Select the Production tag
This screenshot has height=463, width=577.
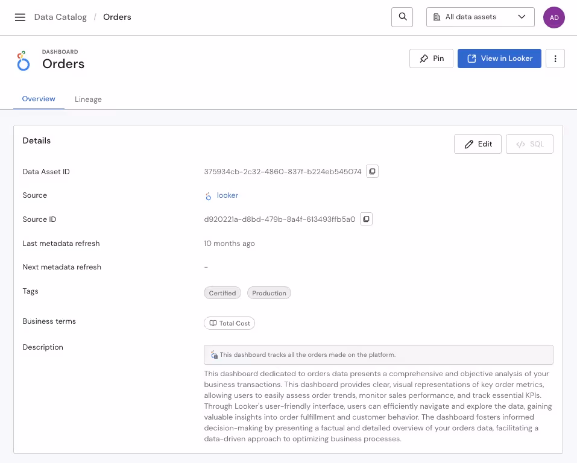click(269, 293)
